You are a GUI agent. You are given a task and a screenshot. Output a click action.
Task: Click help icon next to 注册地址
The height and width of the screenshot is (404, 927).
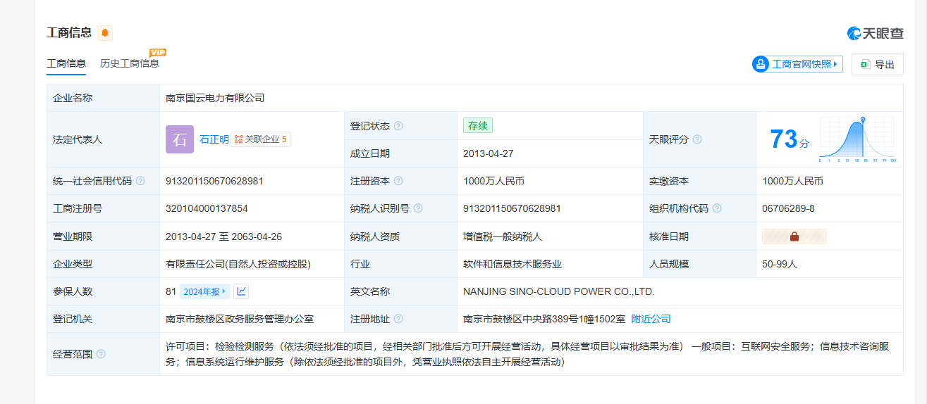(398, 319)
